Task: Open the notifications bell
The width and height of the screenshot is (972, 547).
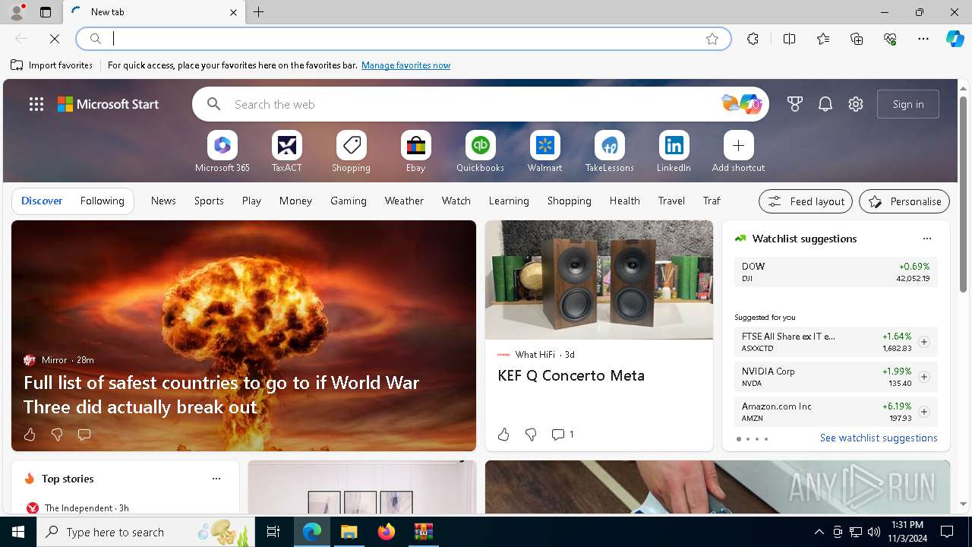Action: [x=825, y=104]
